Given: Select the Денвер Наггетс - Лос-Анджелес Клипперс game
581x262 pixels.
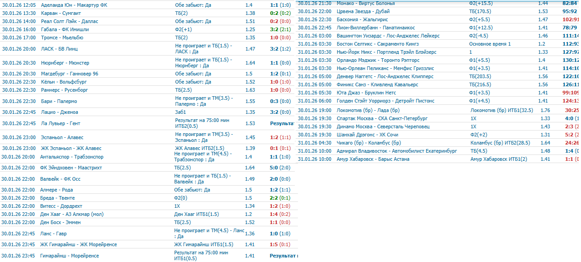Looking at the screenshot, I should [385, 76].
